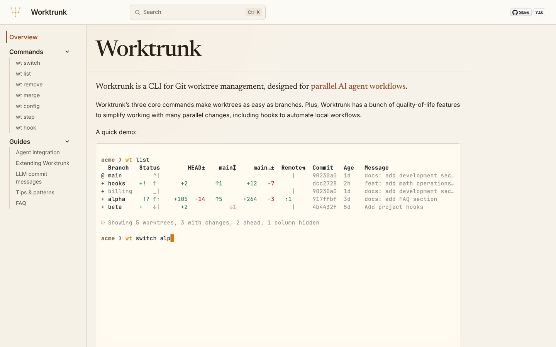The height and width of the screenshot is (347, 556).
Task: Navigate to wt config page
Action: tap(28, 106)
